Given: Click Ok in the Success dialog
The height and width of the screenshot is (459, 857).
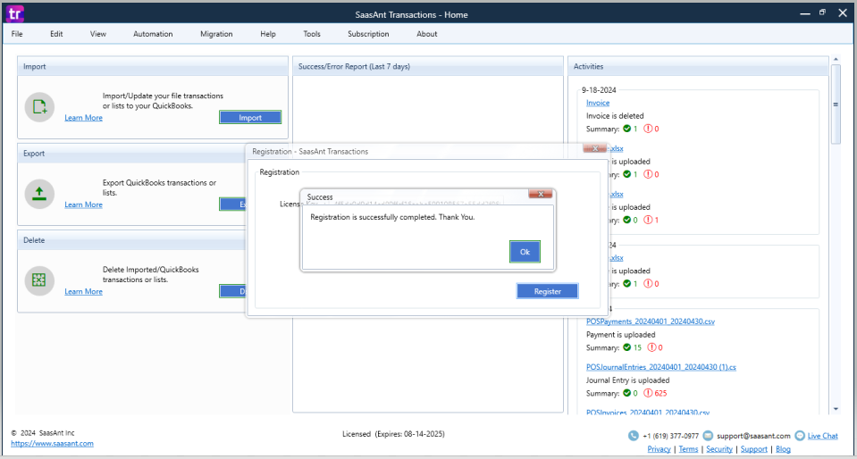Looking at the screenshot, I should click(x=525, y=252).
